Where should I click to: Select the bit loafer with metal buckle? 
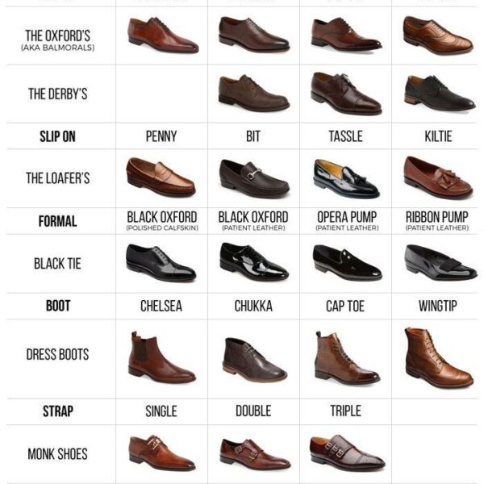pyautogui.click(x=254, y=179)
